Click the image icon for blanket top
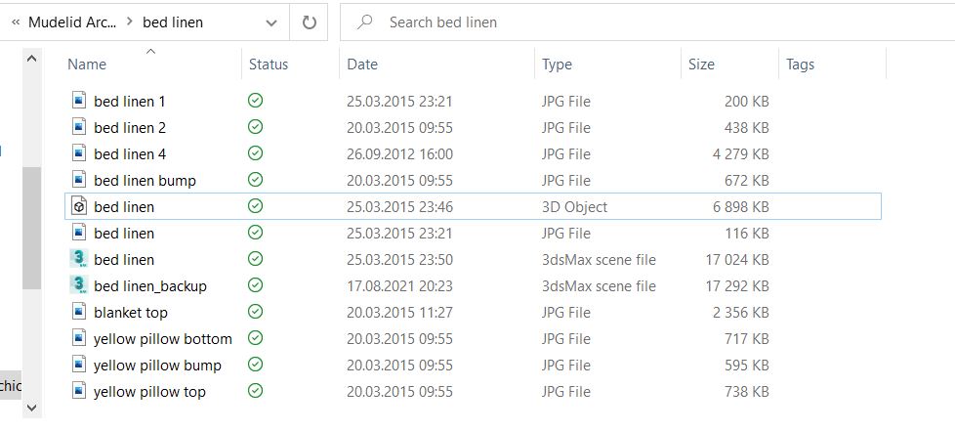Image resolution: width=955 pixels, height=431 pixels. 79,312
